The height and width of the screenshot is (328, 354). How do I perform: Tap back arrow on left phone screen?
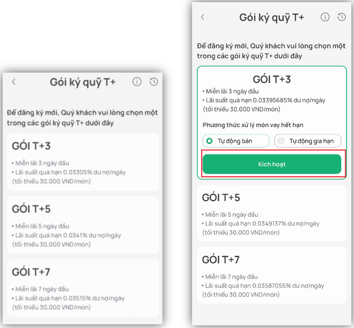tap(14, 82)
